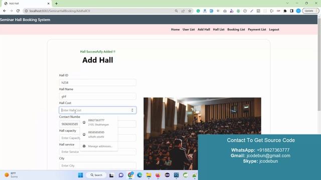This screenshot has height=180, width=321.
Task: Click the seminar hall audience photo
Action: 202,133
